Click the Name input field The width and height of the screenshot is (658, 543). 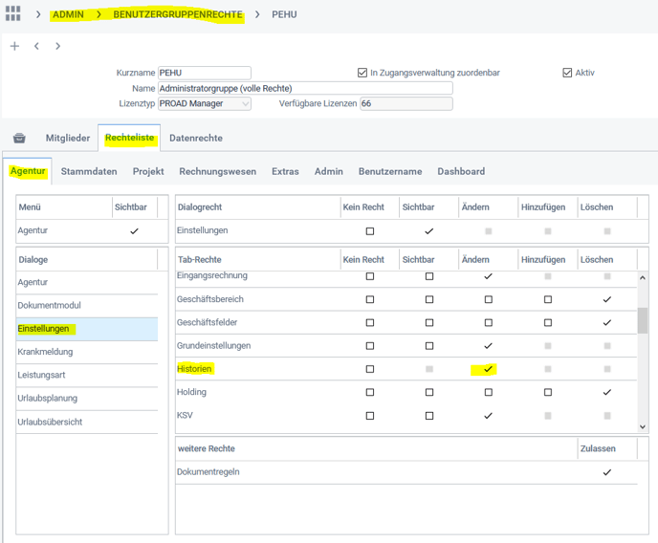(x=305, y=88)
